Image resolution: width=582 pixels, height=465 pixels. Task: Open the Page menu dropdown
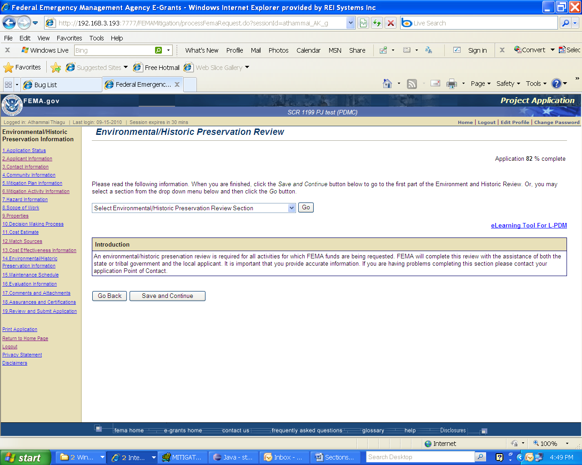click(481, 84)
